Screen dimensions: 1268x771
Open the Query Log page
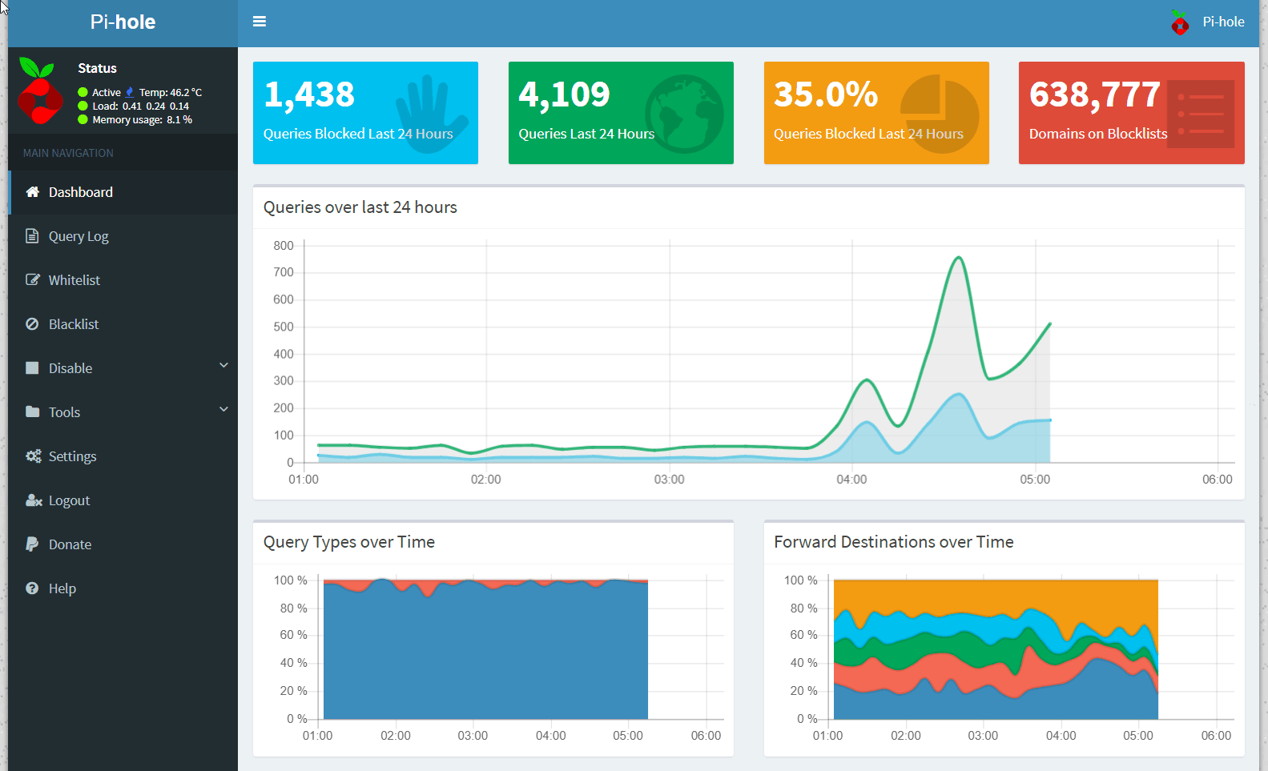pyautogui.click(x=78, y=236)
